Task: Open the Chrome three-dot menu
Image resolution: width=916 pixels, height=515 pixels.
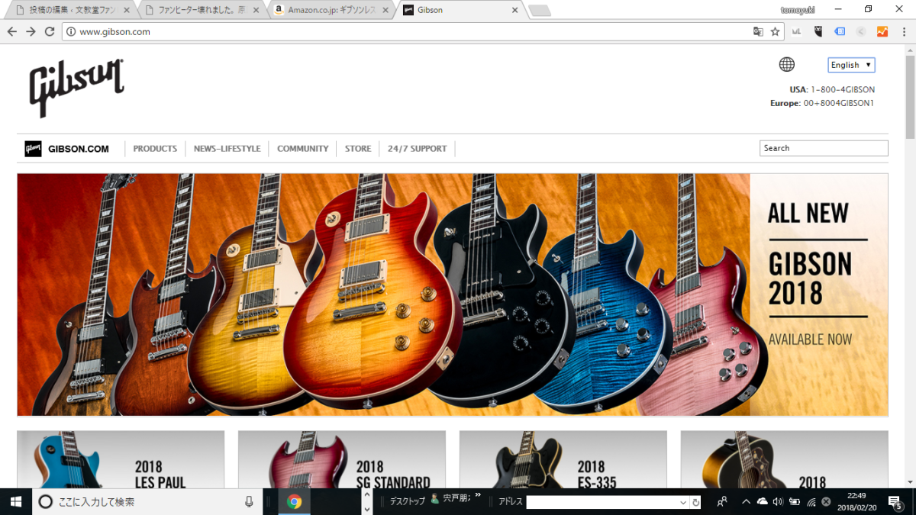Action: coord(904,32)
